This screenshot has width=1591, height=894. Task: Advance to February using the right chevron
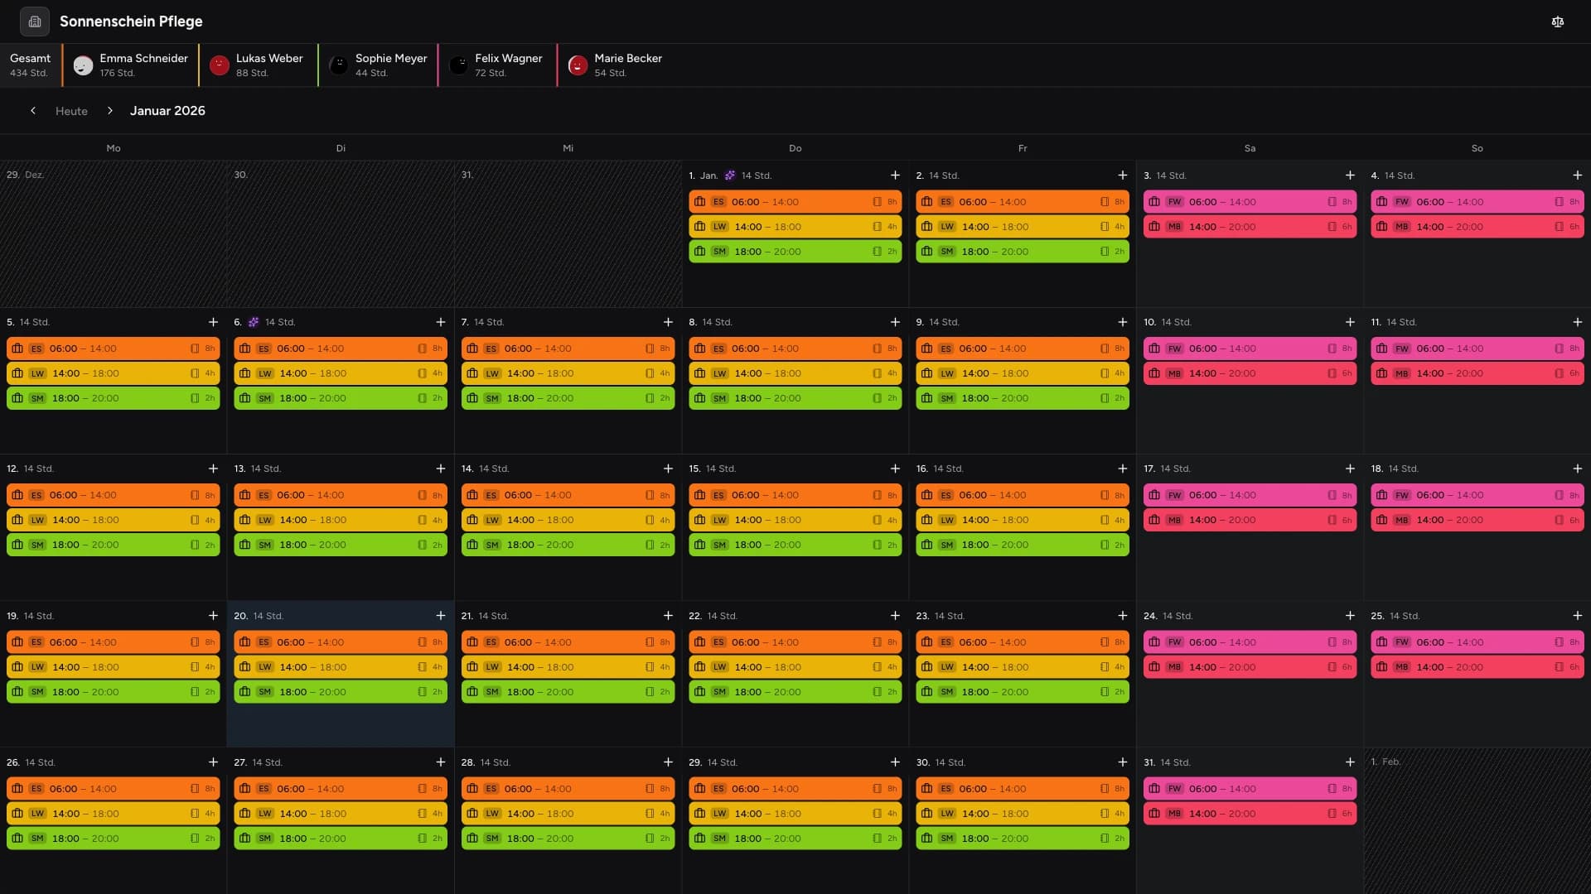(x=110, y=110)
